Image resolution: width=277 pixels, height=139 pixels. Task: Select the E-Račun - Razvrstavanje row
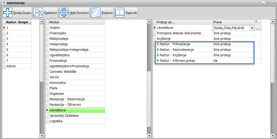click(x=175, y=50)
